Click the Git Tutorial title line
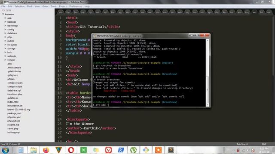This screenshot has height=154, width=275. click(93, 27)
